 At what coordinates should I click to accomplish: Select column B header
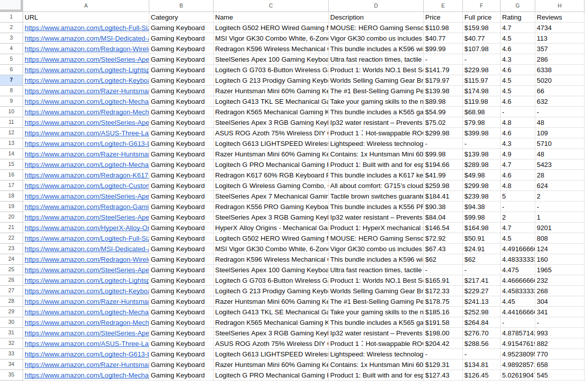pos(181,6)
